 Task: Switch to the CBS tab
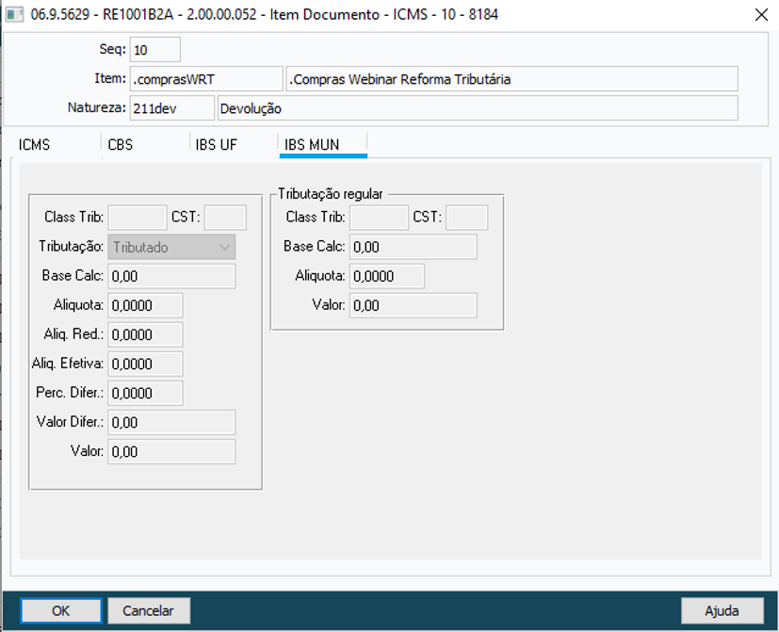click(121, 145)
